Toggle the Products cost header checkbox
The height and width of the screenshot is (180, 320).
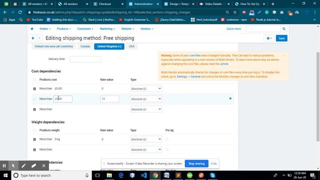tap(34, 80)
